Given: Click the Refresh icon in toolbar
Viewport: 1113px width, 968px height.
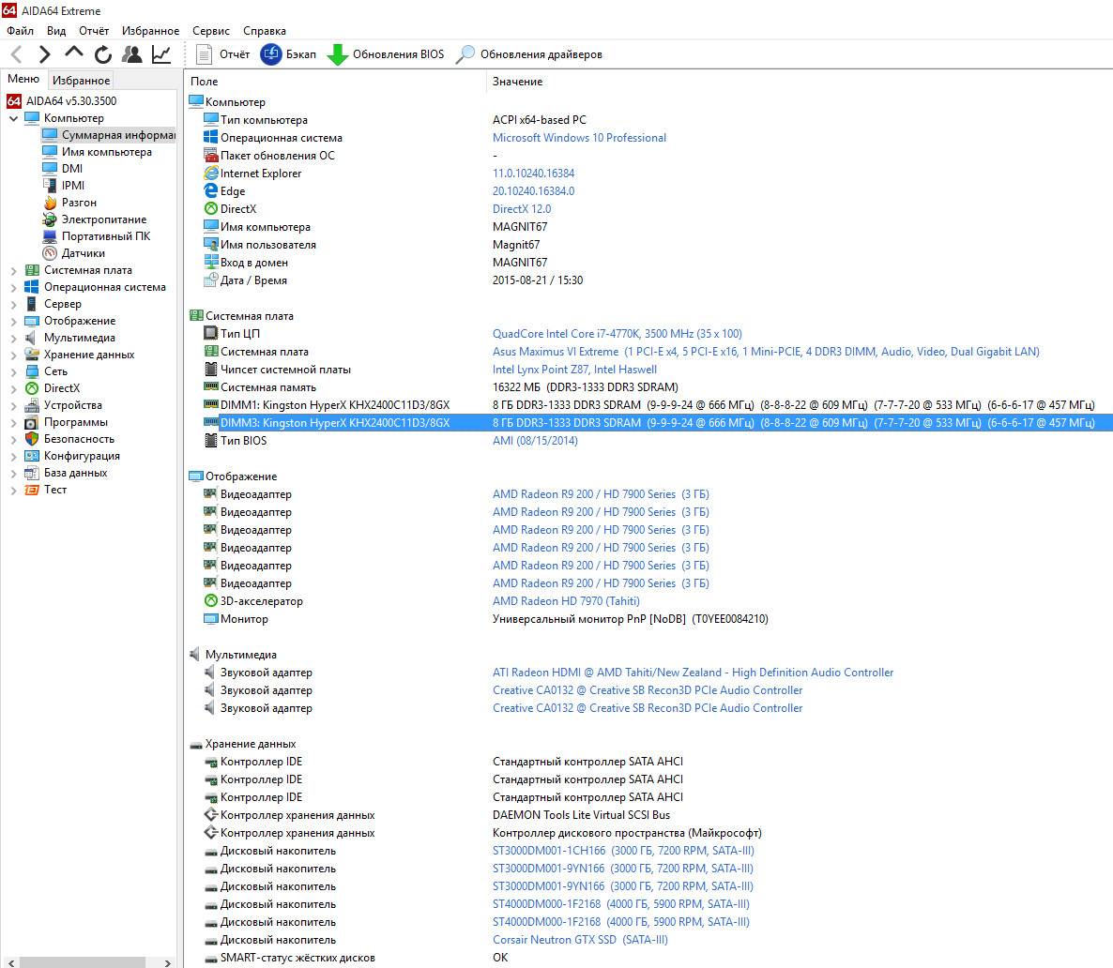Looking at the screenshot, I should [x=103, y=54].
